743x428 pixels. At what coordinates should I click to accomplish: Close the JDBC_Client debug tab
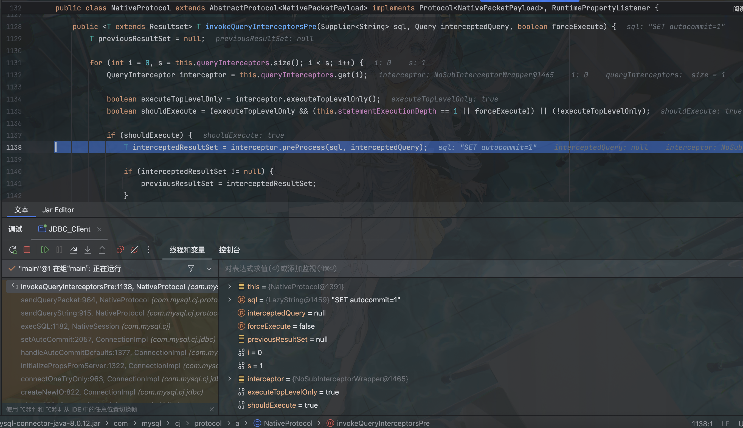[99, 229]
